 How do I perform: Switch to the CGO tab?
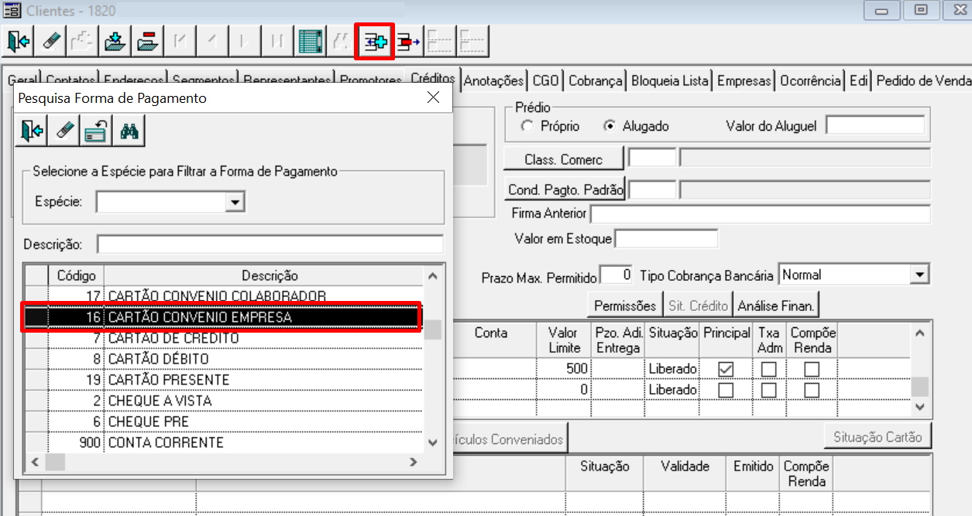545,80
